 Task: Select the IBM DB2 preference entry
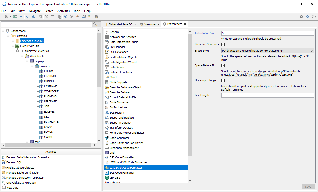pos(115,178)
